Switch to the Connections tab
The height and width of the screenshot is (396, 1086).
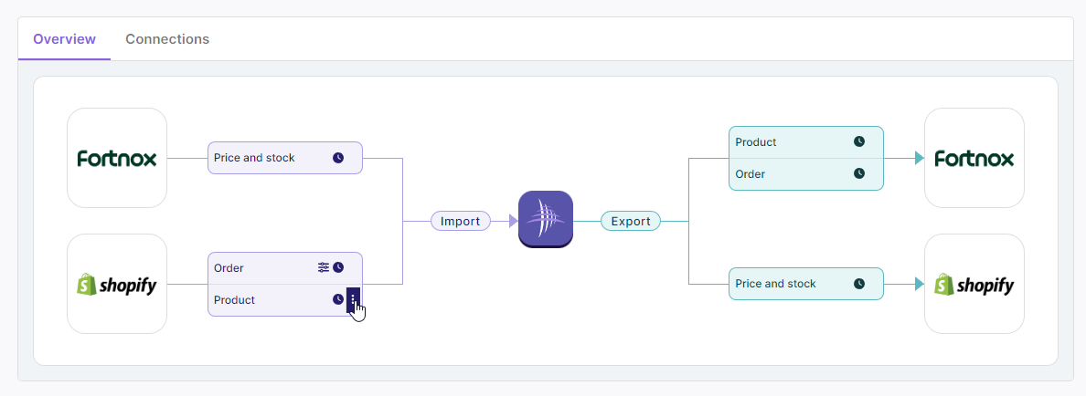pyautogui.click(x=167, y=39)
